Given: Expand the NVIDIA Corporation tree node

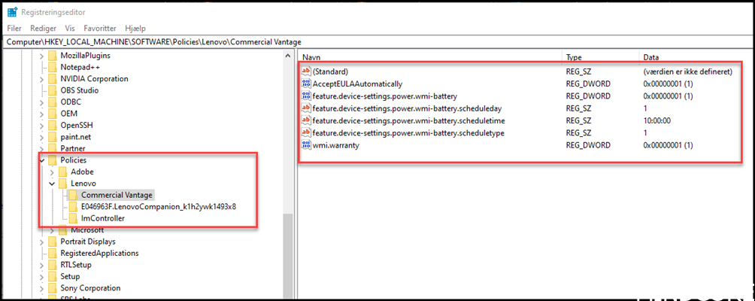Looking at the screenshot, I should pyautogui.click(x=42, y=78).
